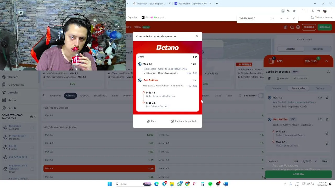Check the Bundesliga Alemania checkbox

tap(32, 127)
